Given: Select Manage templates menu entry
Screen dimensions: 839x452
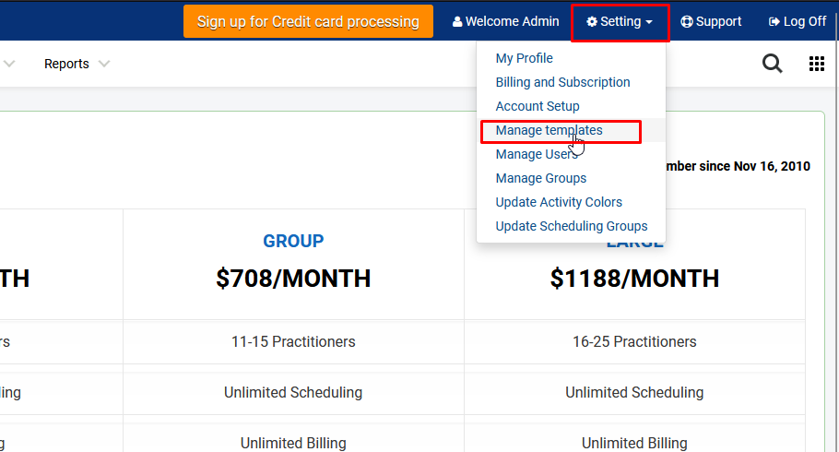Looking at the screenshot, I should pos(549,130).
